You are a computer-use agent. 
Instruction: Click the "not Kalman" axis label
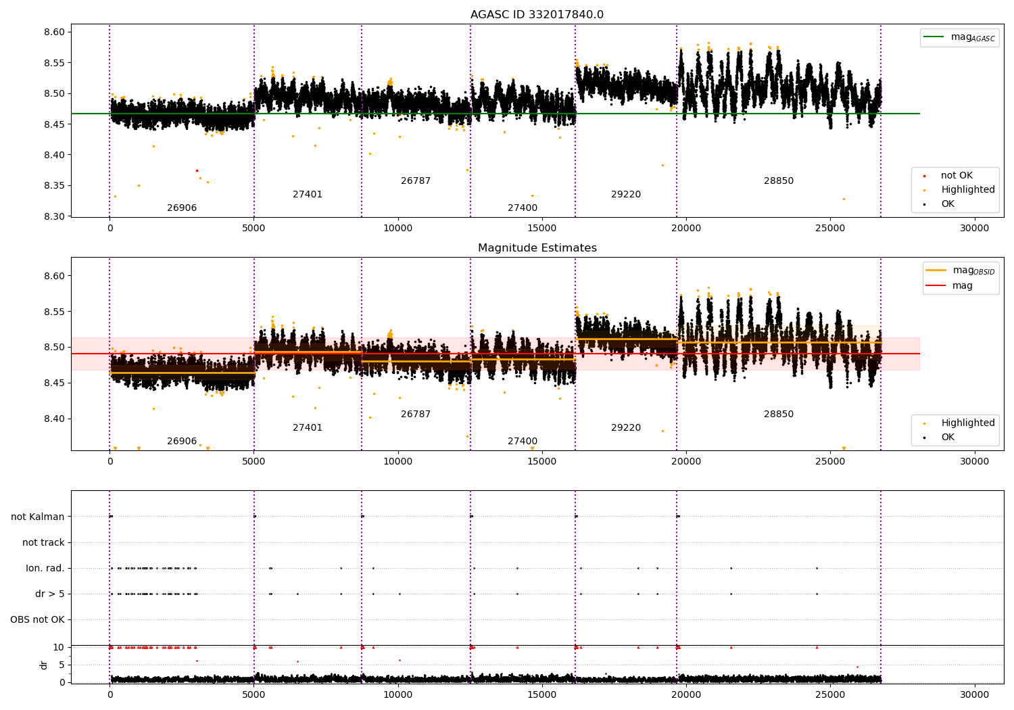(x=38, y=517)
